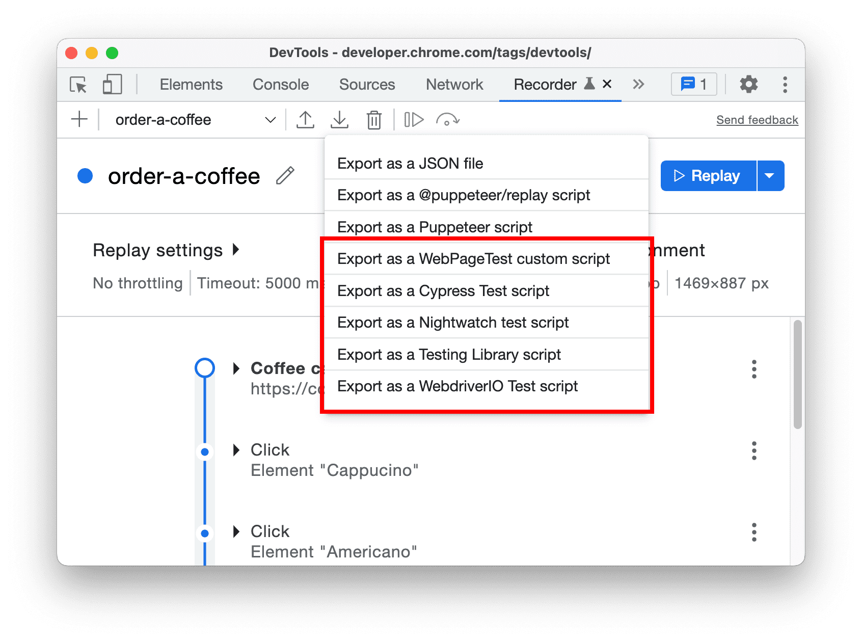
Task: Edit the recording name with the pencil icon
Action: tap(285, 175)
